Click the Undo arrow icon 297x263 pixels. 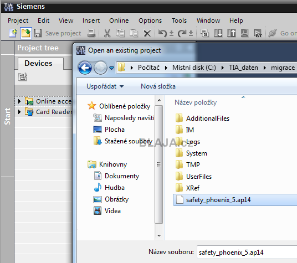coord(162,33)
